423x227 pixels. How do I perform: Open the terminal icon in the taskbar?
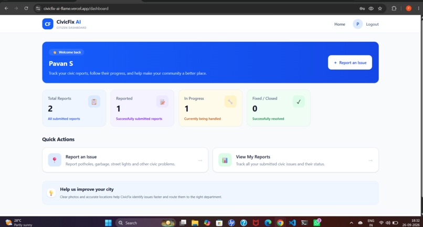pos(304,223)
